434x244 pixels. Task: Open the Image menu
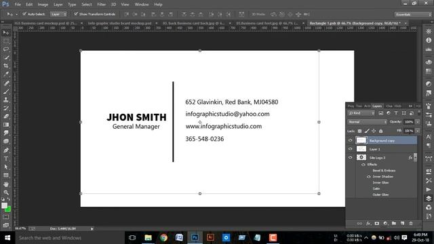[43, 5]
